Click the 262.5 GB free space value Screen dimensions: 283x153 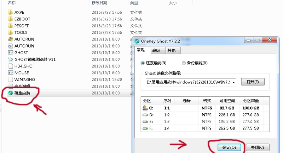[x=227, y=128]
